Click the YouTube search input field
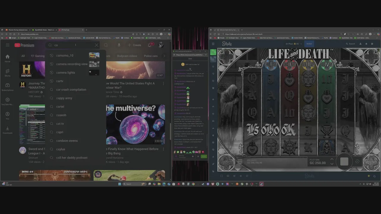 pyautogui.click(x=73, y=45)
